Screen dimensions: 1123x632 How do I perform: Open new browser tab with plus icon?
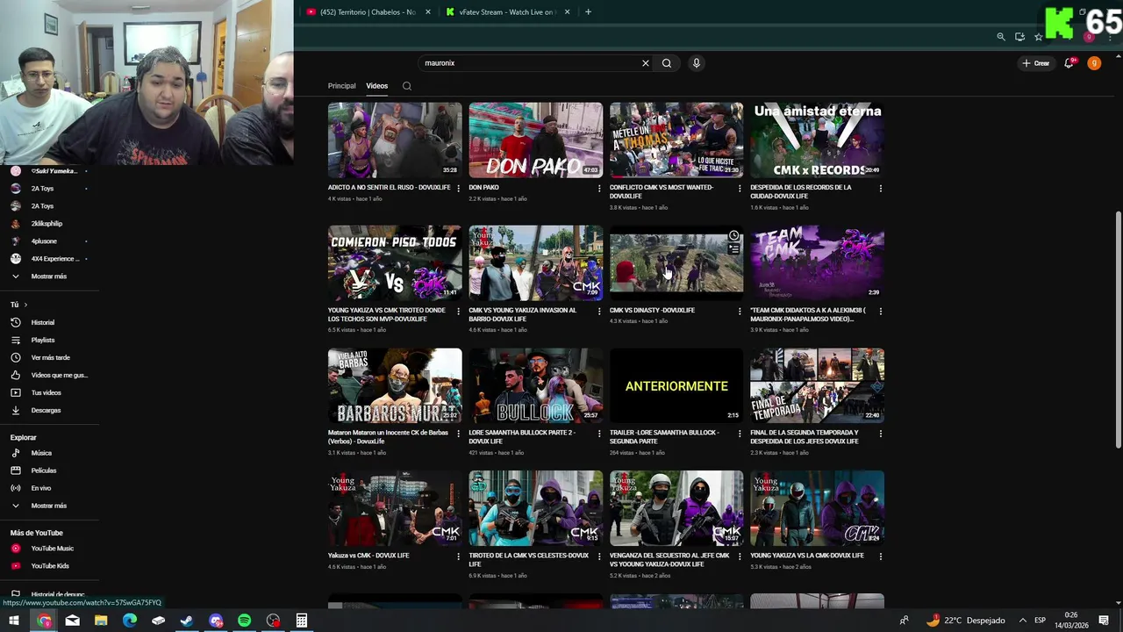(x=588, y=12)
